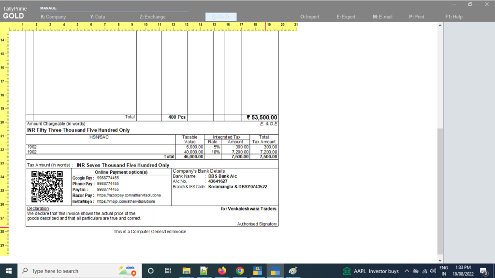Click the E: Export option

(x=346, y=16)
